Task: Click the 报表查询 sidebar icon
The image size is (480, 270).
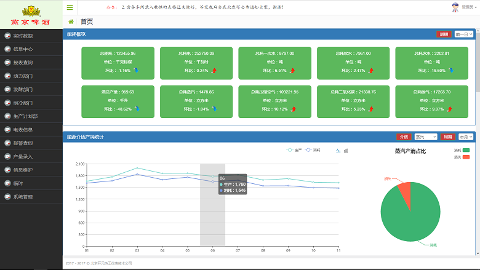Action: 7,62
